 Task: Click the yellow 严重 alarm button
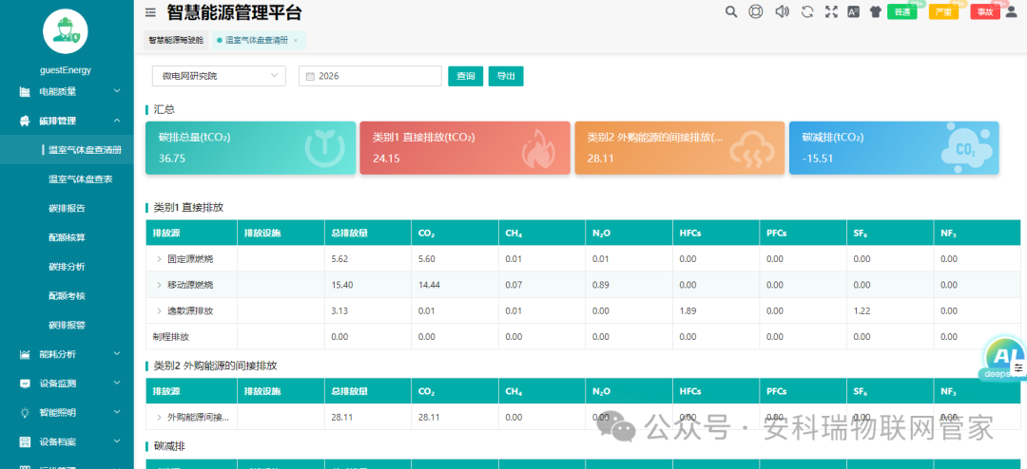tap(943, 11)
